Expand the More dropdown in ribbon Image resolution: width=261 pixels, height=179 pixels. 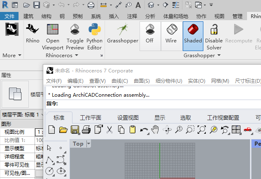pyautogui.click(x=12, y=55)
